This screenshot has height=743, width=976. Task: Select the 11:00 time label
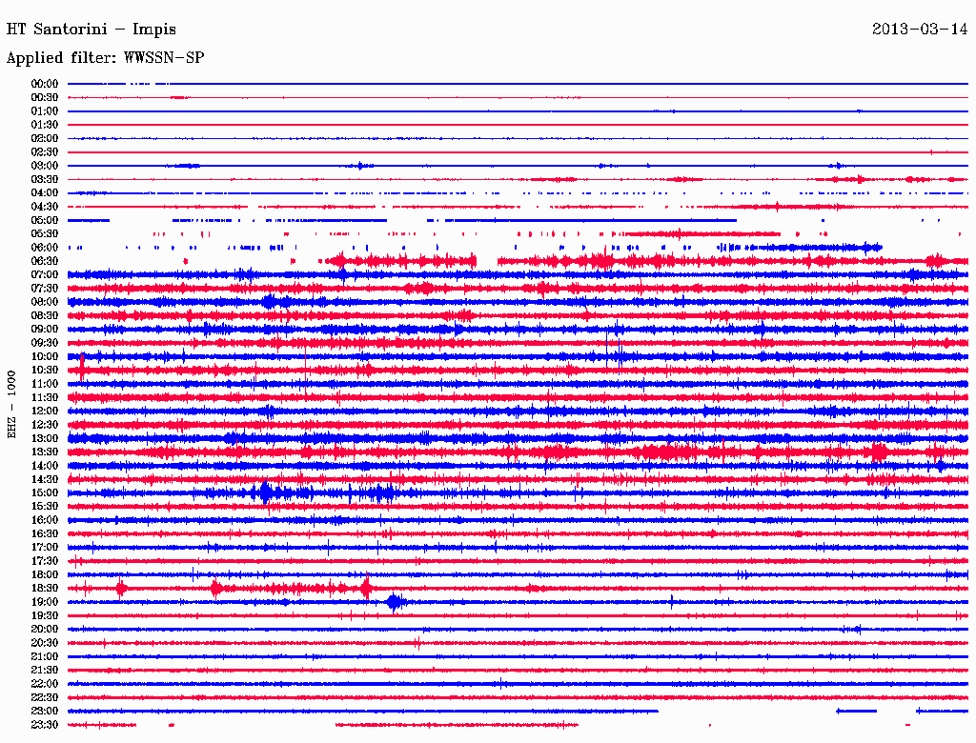[45, 384]
